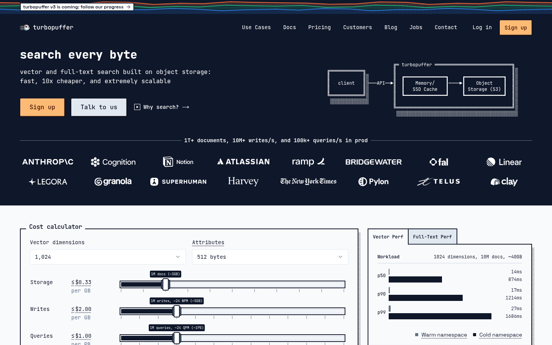Click the p99 cold latency bar

[x=440, y=316]
